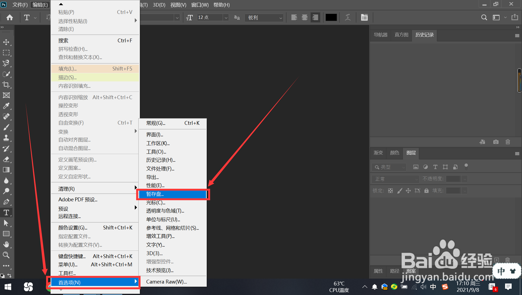522x295 pixels.
Task: Choose 性能(E) in preferences submenu
Action: point(172,185)
